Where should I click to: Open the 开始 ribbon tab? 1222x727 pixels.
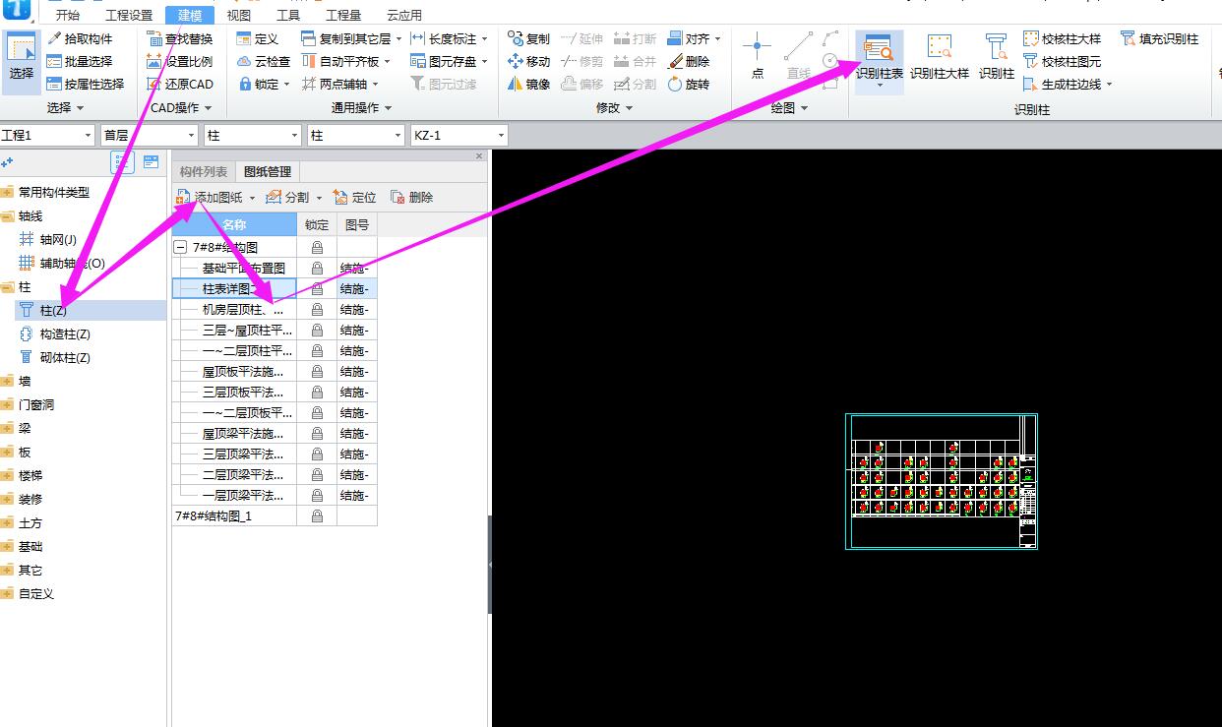(68, 15)
